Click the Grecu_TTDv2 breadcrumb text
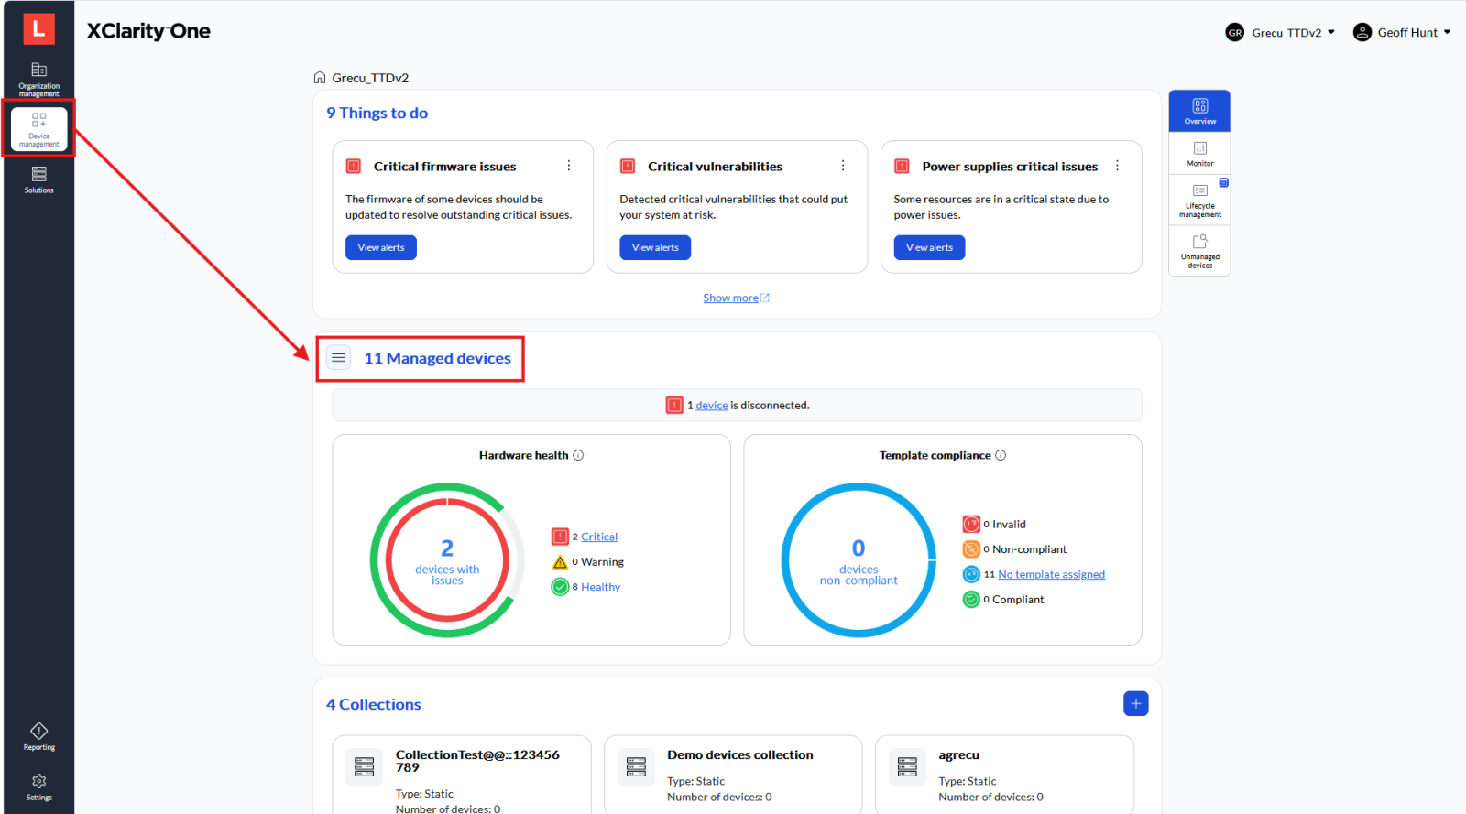The image size is (1466, 814). [370, 78]
